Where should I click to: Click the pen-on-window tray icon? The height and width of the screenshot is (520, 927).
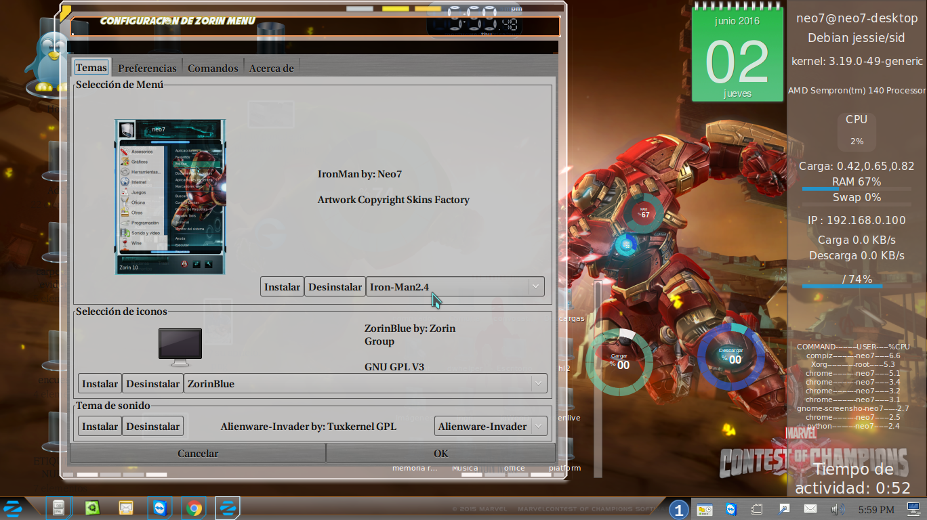coord(784,509)
